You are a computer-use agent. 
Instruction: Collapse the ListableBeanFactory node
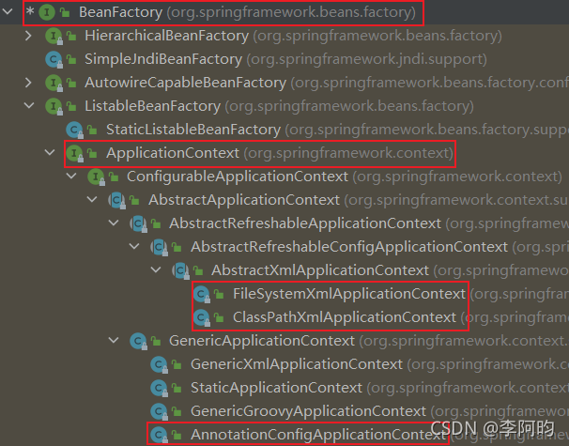click(x=29, y=105)
